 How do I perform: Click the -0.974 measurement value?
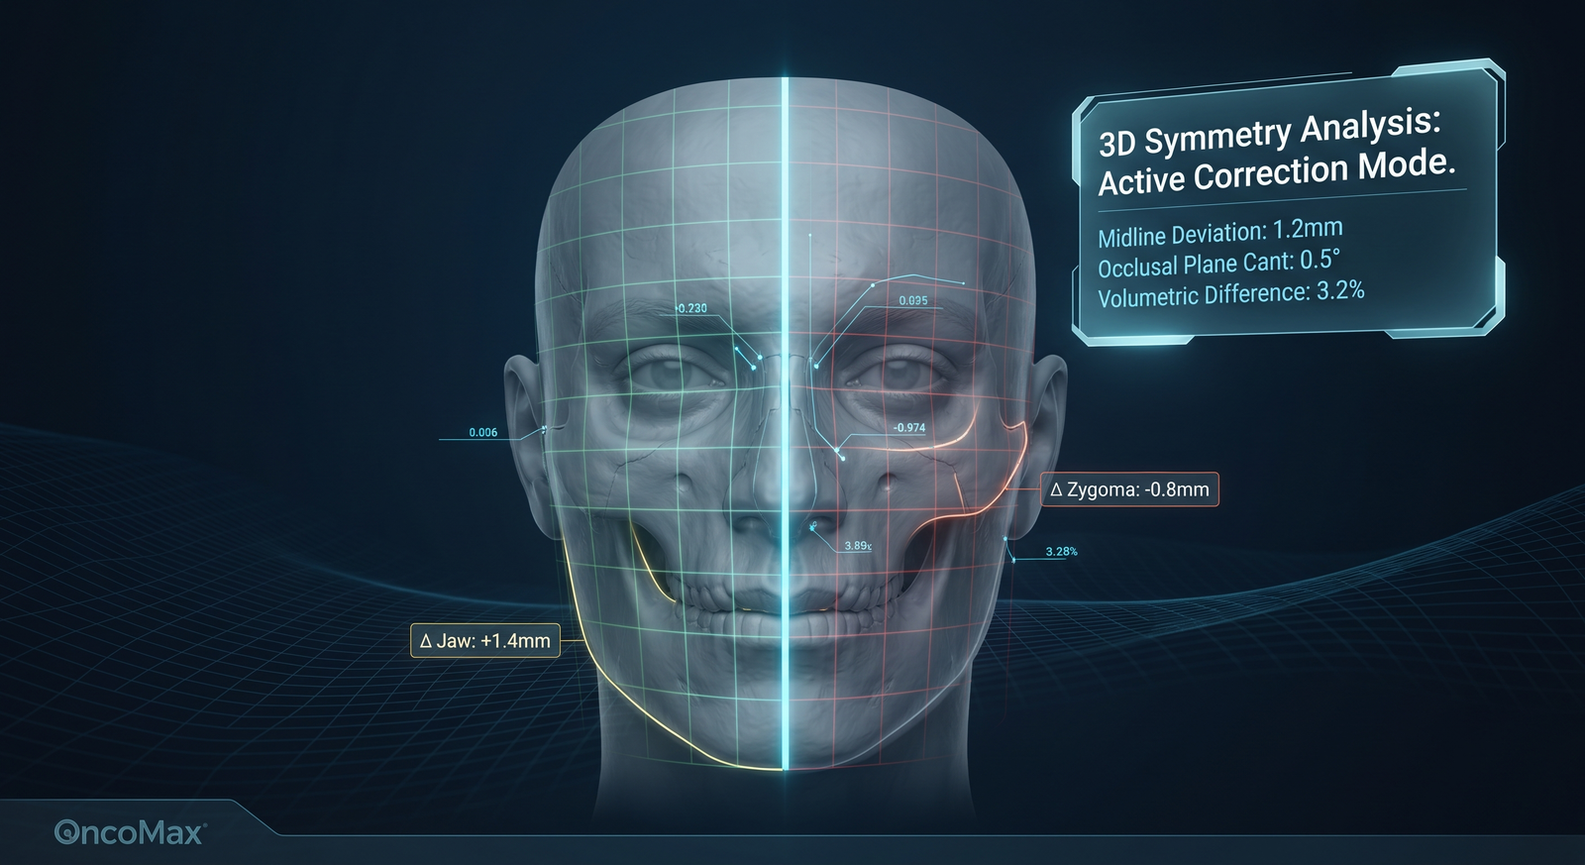click(x=909, y=428)
